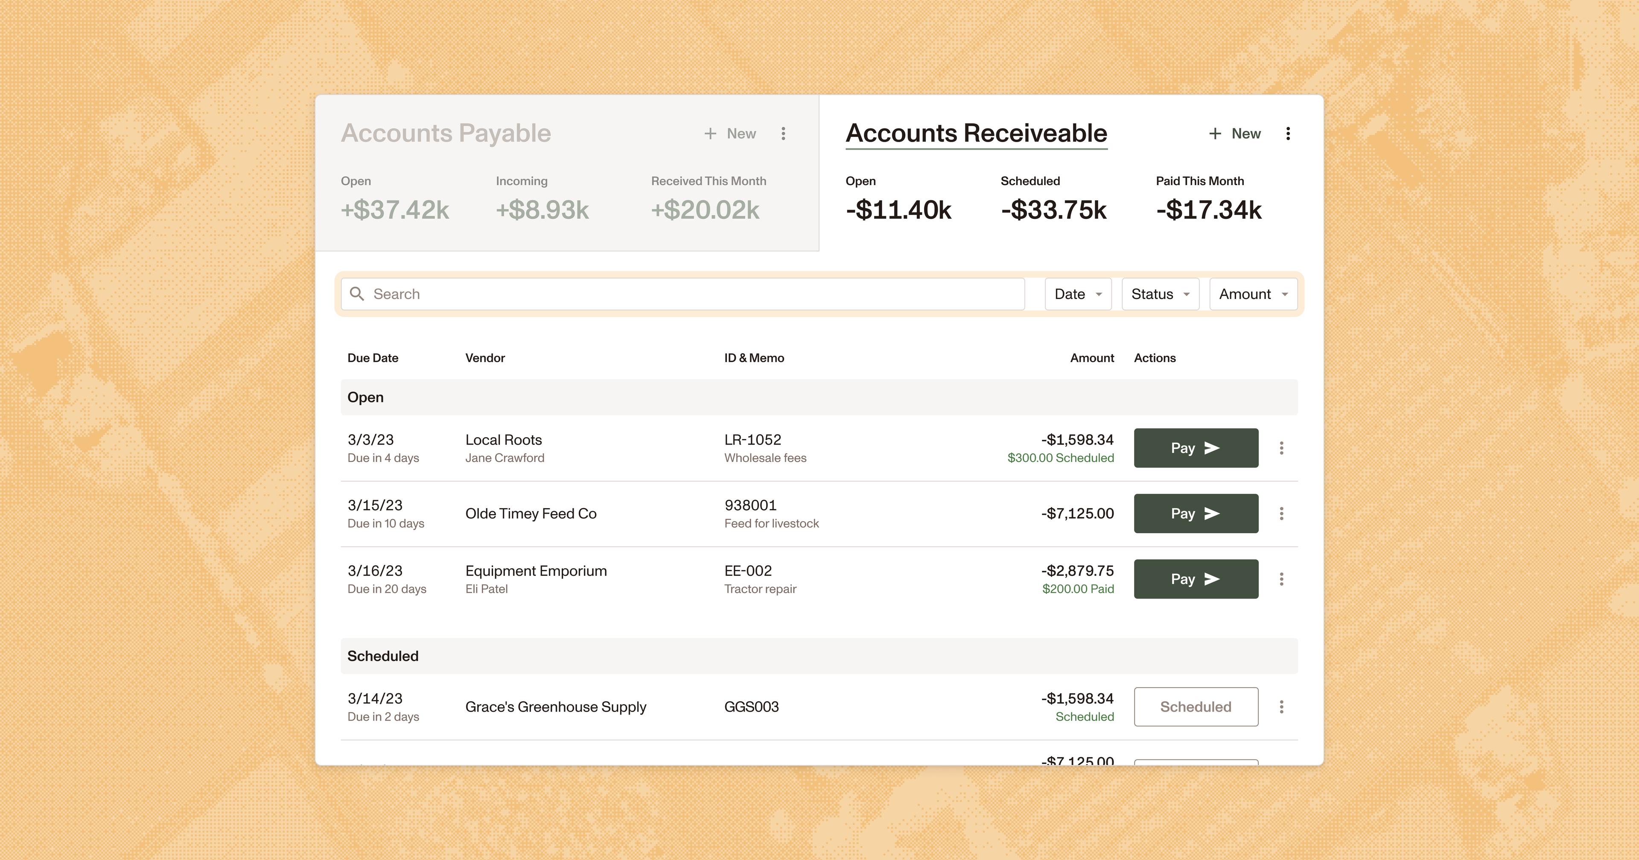
Task: Open more options for Olde Timey Feed Co
Action: [x=1281, y=513]
